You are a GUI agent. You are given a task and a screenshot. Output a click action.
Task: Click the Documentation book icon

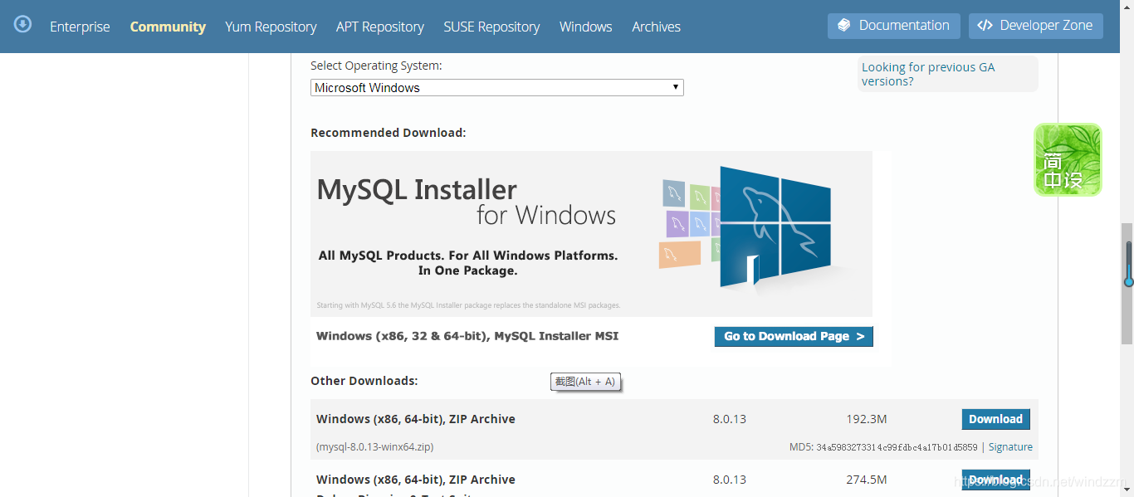pos(844,26)
